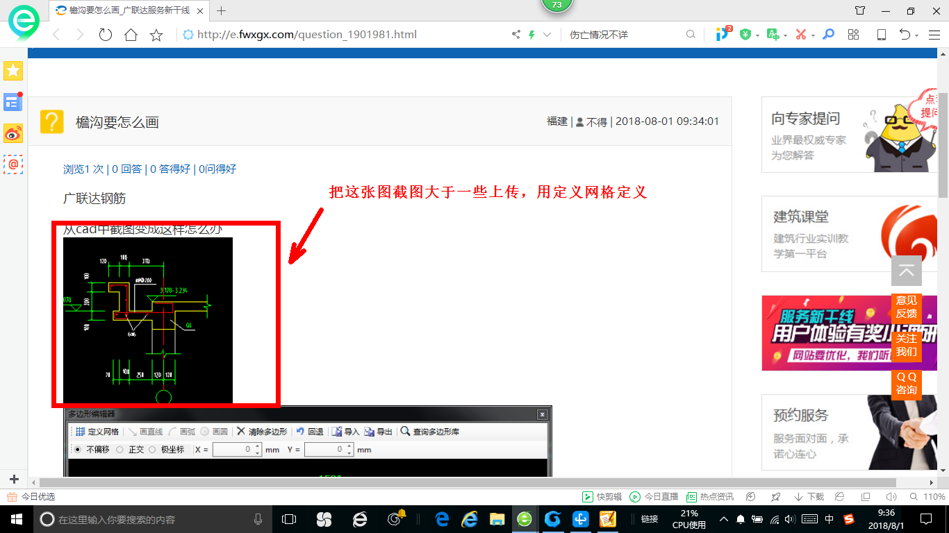Select the 不偏移 radio button
The height and width of the screenshot is (533, 949).
(x=77, y=450)
